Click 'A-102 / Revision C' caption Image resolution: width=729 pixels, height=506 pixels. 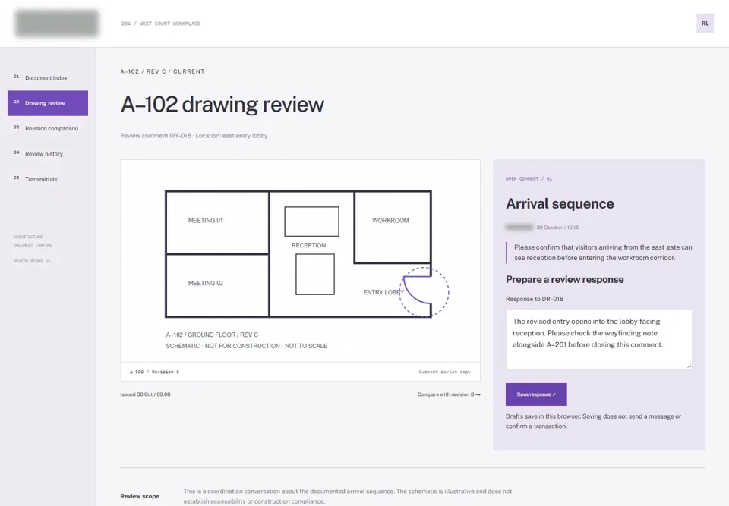click(154, 372)
